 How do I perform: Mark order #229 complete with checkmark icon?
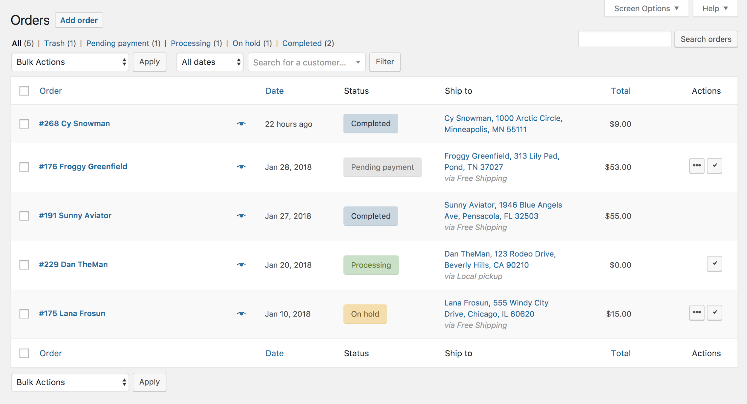[714, 264]
